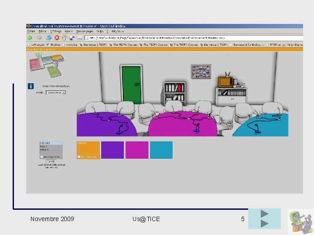Click the double-arrow next-slide button

[x=264, y=218]
